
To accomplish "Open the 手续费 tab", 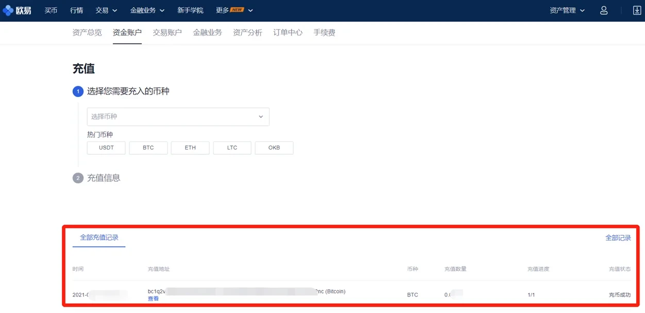I will point(324,32).
